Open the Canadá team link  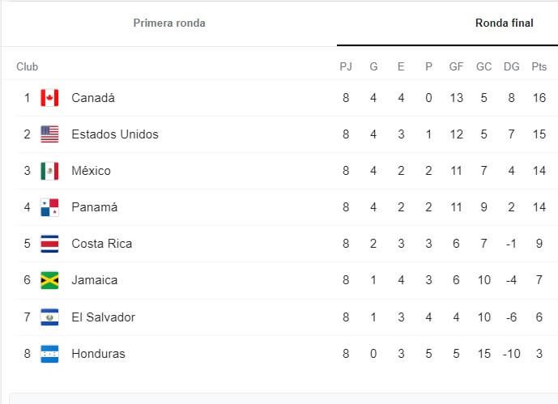pyautogui.click(x=93, y=98)
